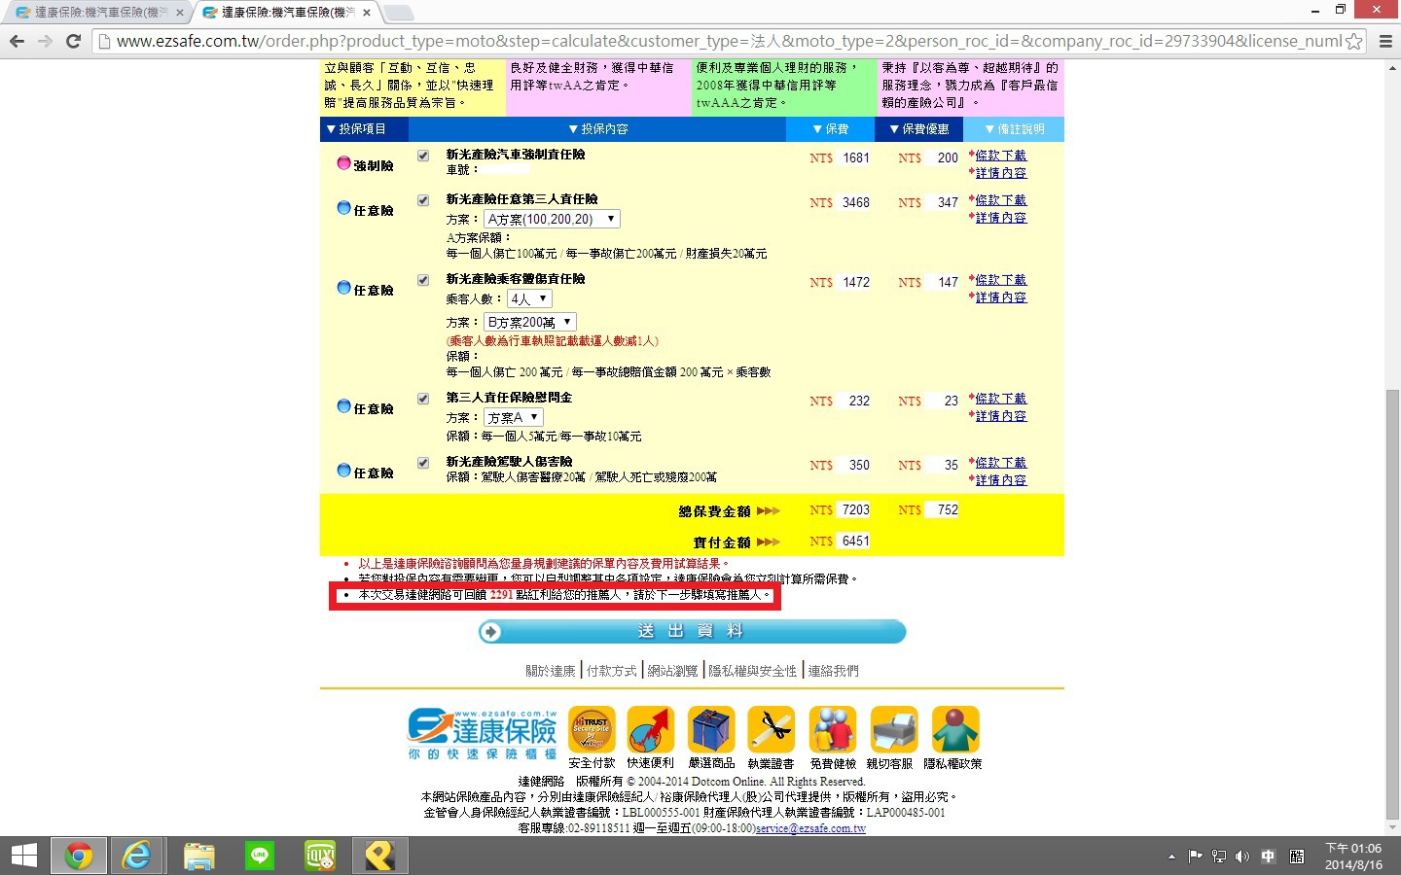The width and height of the screenshot is (1401, 875).
Task: Click 詳情內容 for 強制責任險
Action: click(x=1001, y=173)
